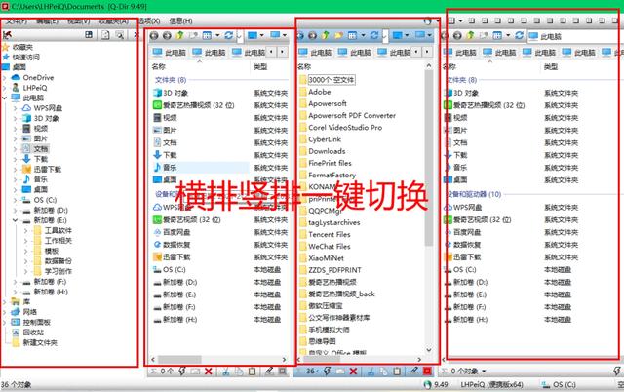
Task: Expand the 工具软件 folder in the tree
Action: click(x=26, y=230)
